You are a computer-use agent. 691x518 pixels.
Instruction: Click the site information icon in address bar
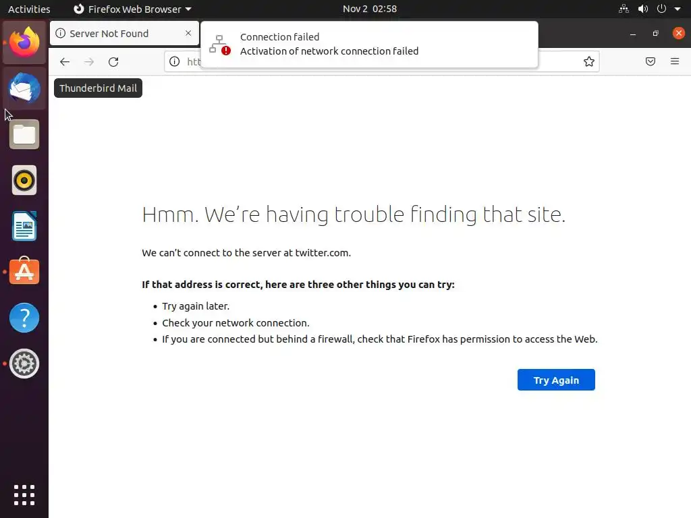(x=175, y=61)
